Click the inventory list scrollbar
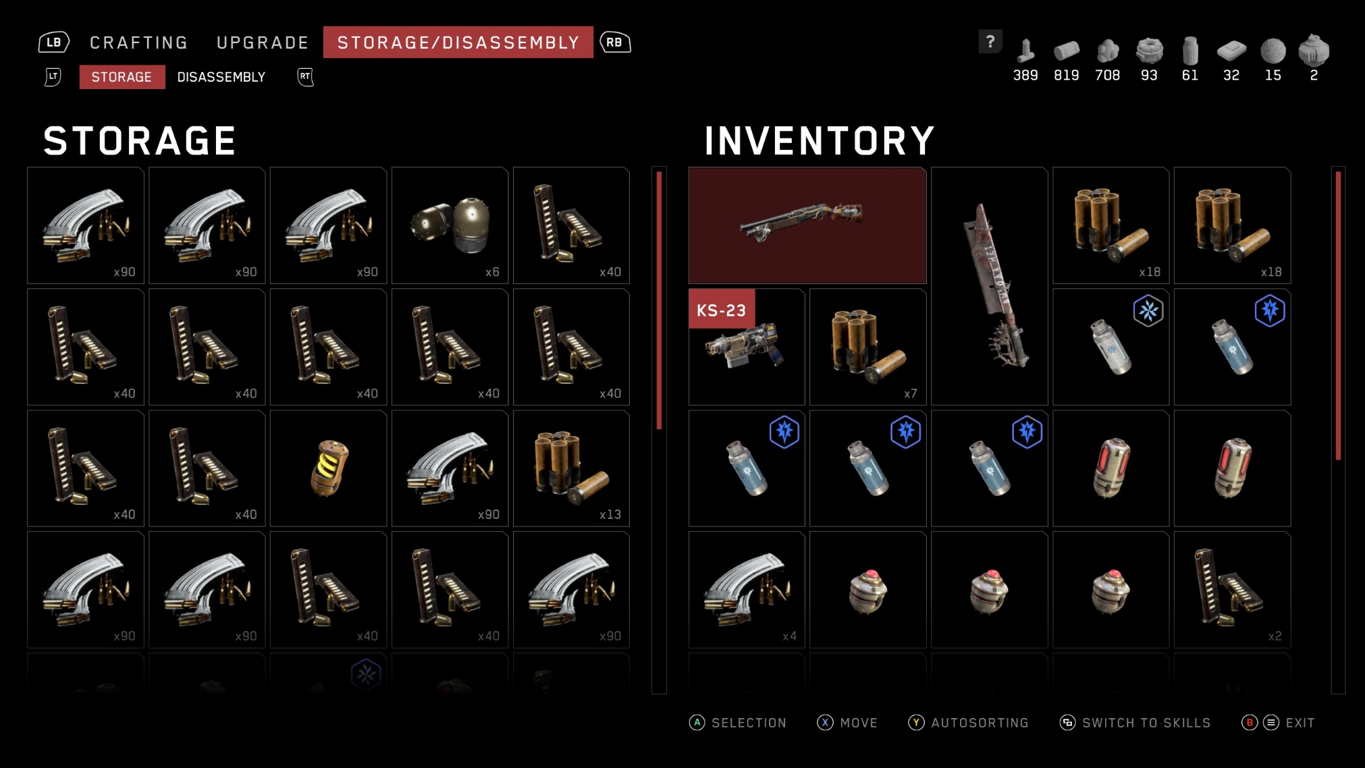 [x=1338, y=430]
